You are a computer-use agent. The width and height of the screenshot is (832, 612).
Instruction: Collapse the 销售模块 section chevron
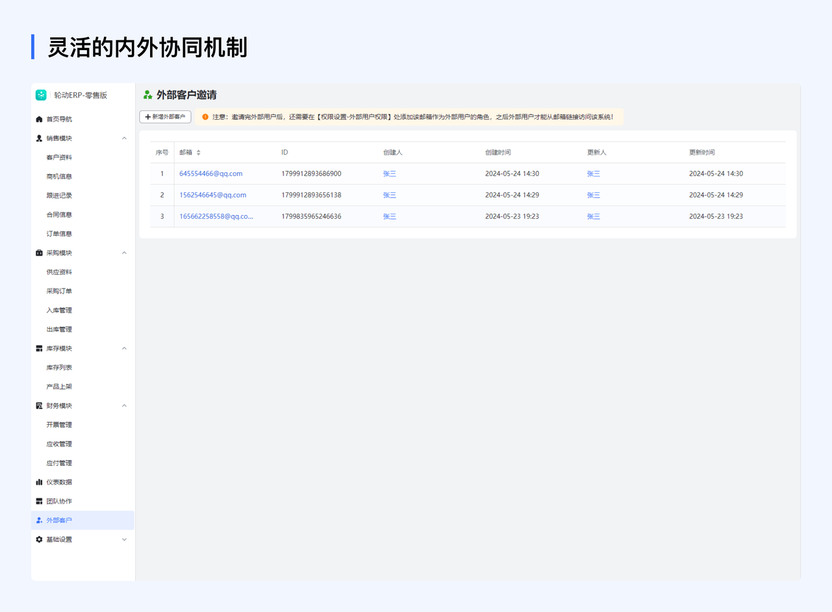point(124,138)
